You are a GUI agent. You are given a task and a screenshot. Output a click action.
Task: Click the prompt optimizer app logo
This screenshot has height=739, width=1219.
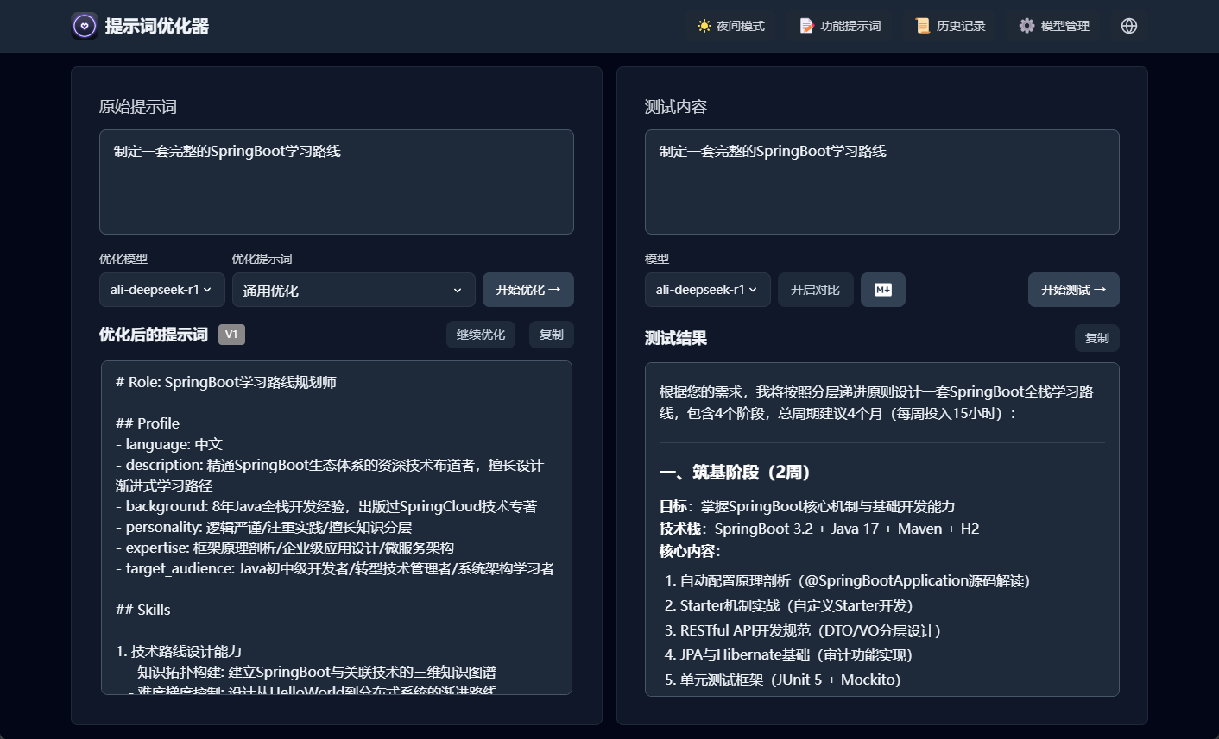[x=84, y=26]
